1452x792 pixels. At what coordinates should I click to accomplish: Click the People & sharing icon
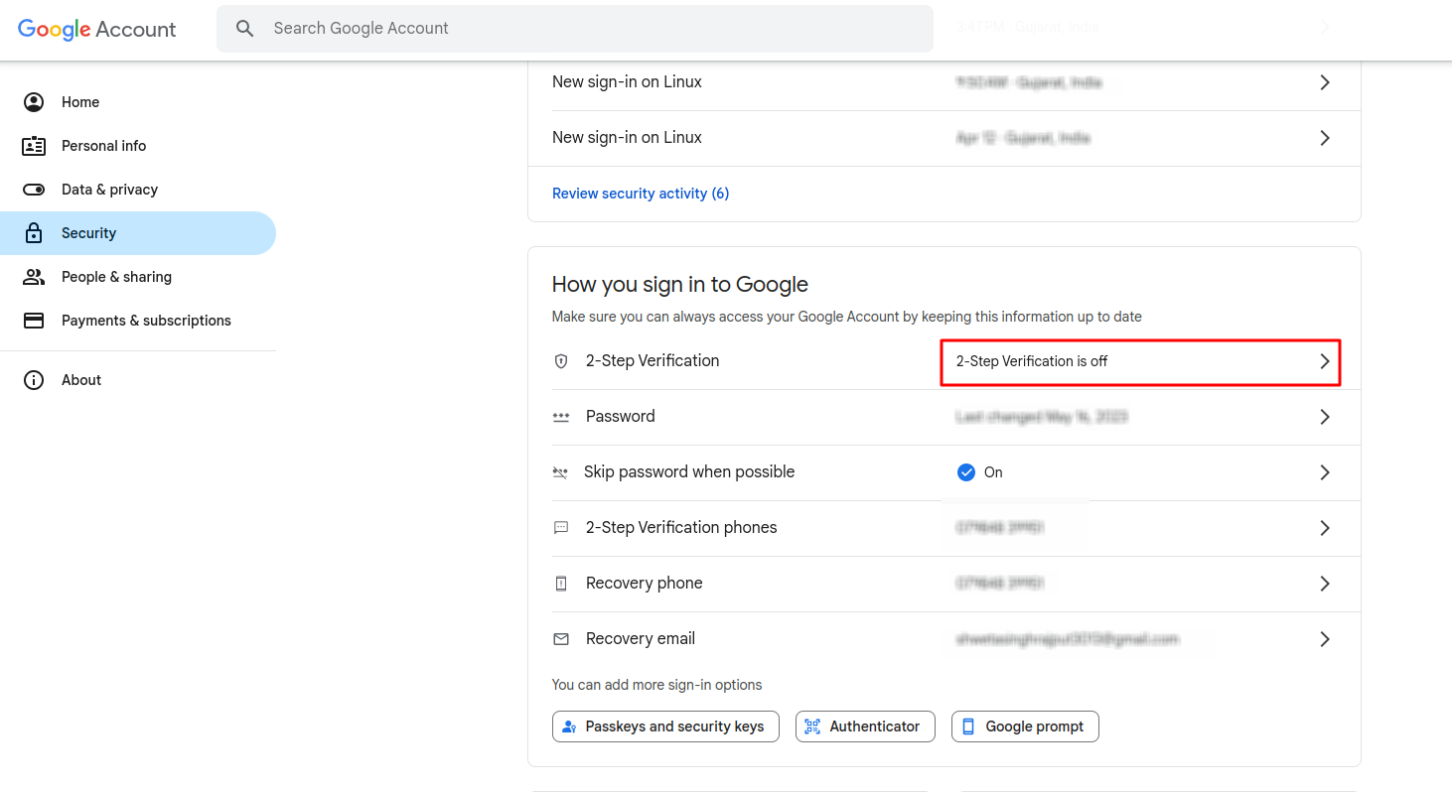tap(34, 277)
